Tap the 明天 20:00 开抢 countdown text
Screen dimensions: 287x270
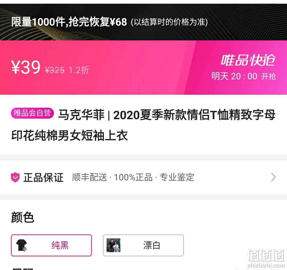(x=243, y=76)
